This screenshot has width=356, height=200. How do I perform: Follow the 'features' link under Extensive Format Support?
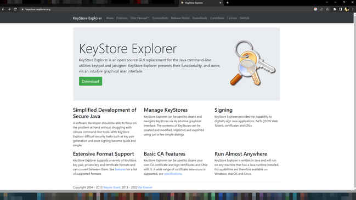tap(120, 169)
